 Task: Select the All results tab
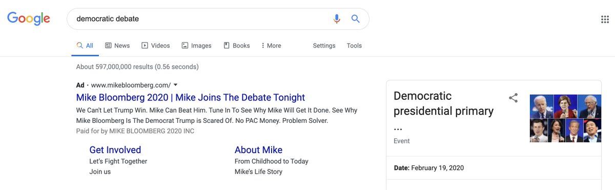(x=85, y=46)
